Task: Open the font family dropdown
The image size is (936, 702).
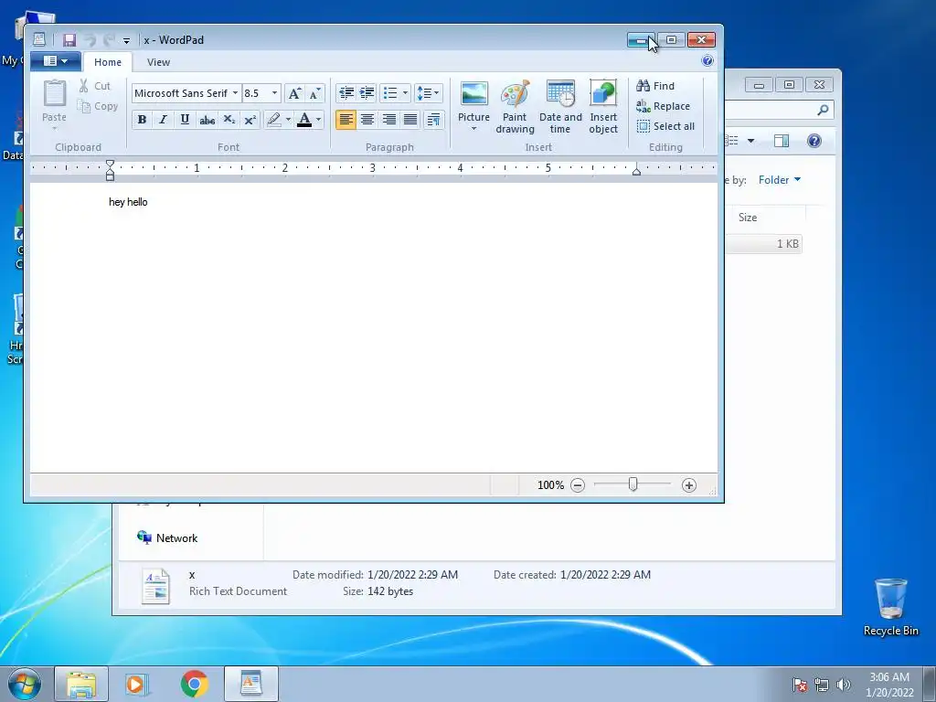Action: pyautogui.click(x=235, y=93)
